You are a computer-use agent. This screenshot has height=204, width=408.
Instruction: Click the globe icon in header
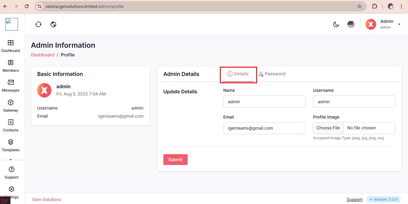53,24
